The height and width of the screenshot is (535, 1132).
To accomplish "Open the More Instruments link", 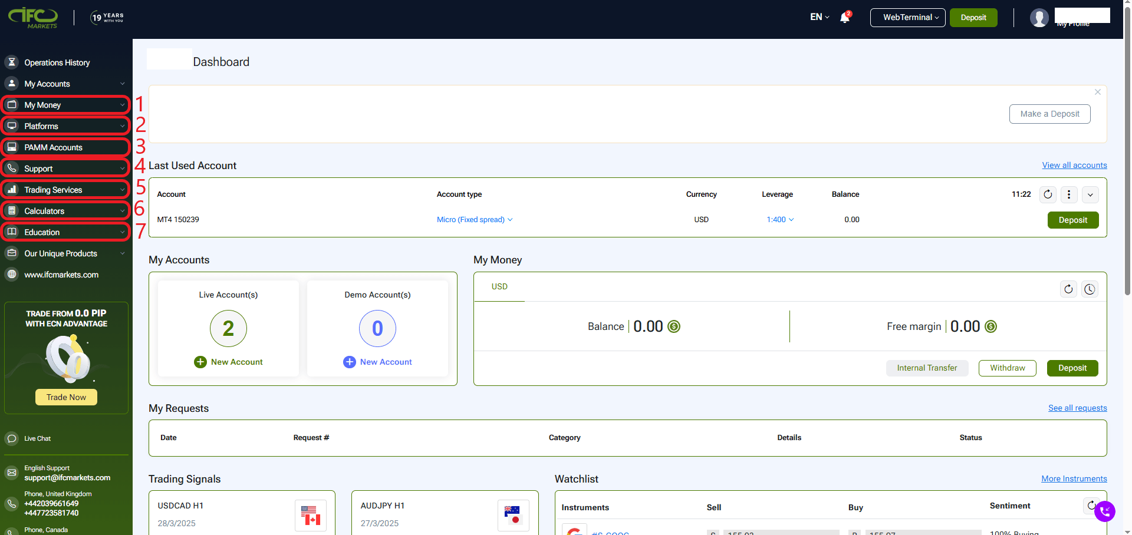I will coord(1074,478).
